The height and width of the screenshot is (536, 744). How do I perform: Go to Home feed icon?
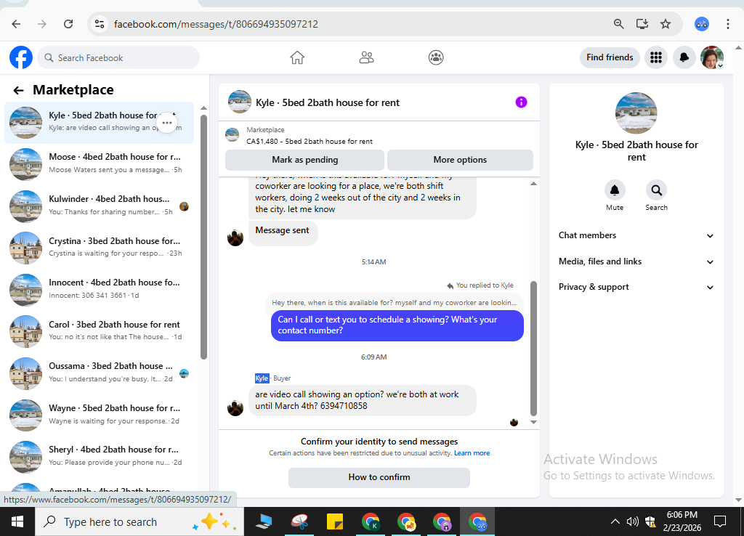click(297, 57)
